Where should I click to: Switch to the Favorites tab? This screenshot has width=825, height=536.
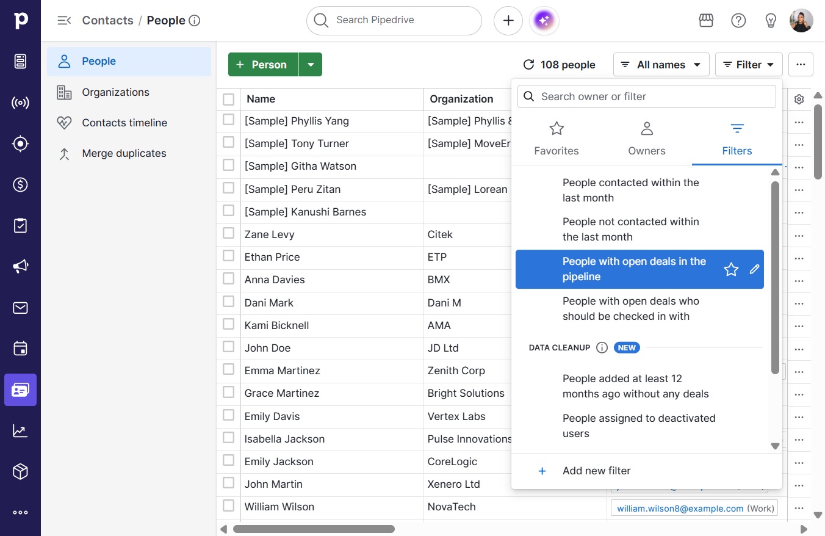pos(557,139)
